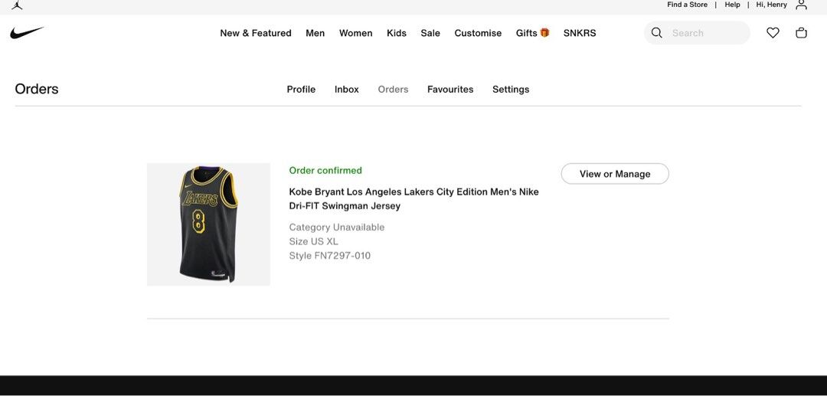Open the Men menu

(315, 33)
